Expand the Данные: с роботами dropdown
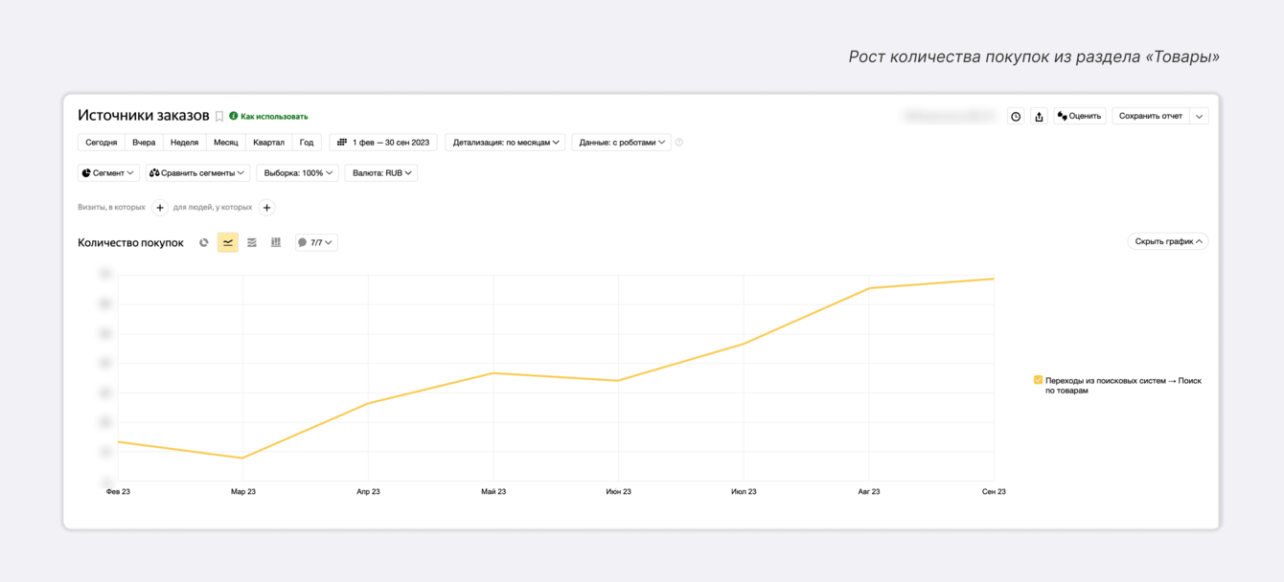1284x582 pixels. tap(621, 143)
